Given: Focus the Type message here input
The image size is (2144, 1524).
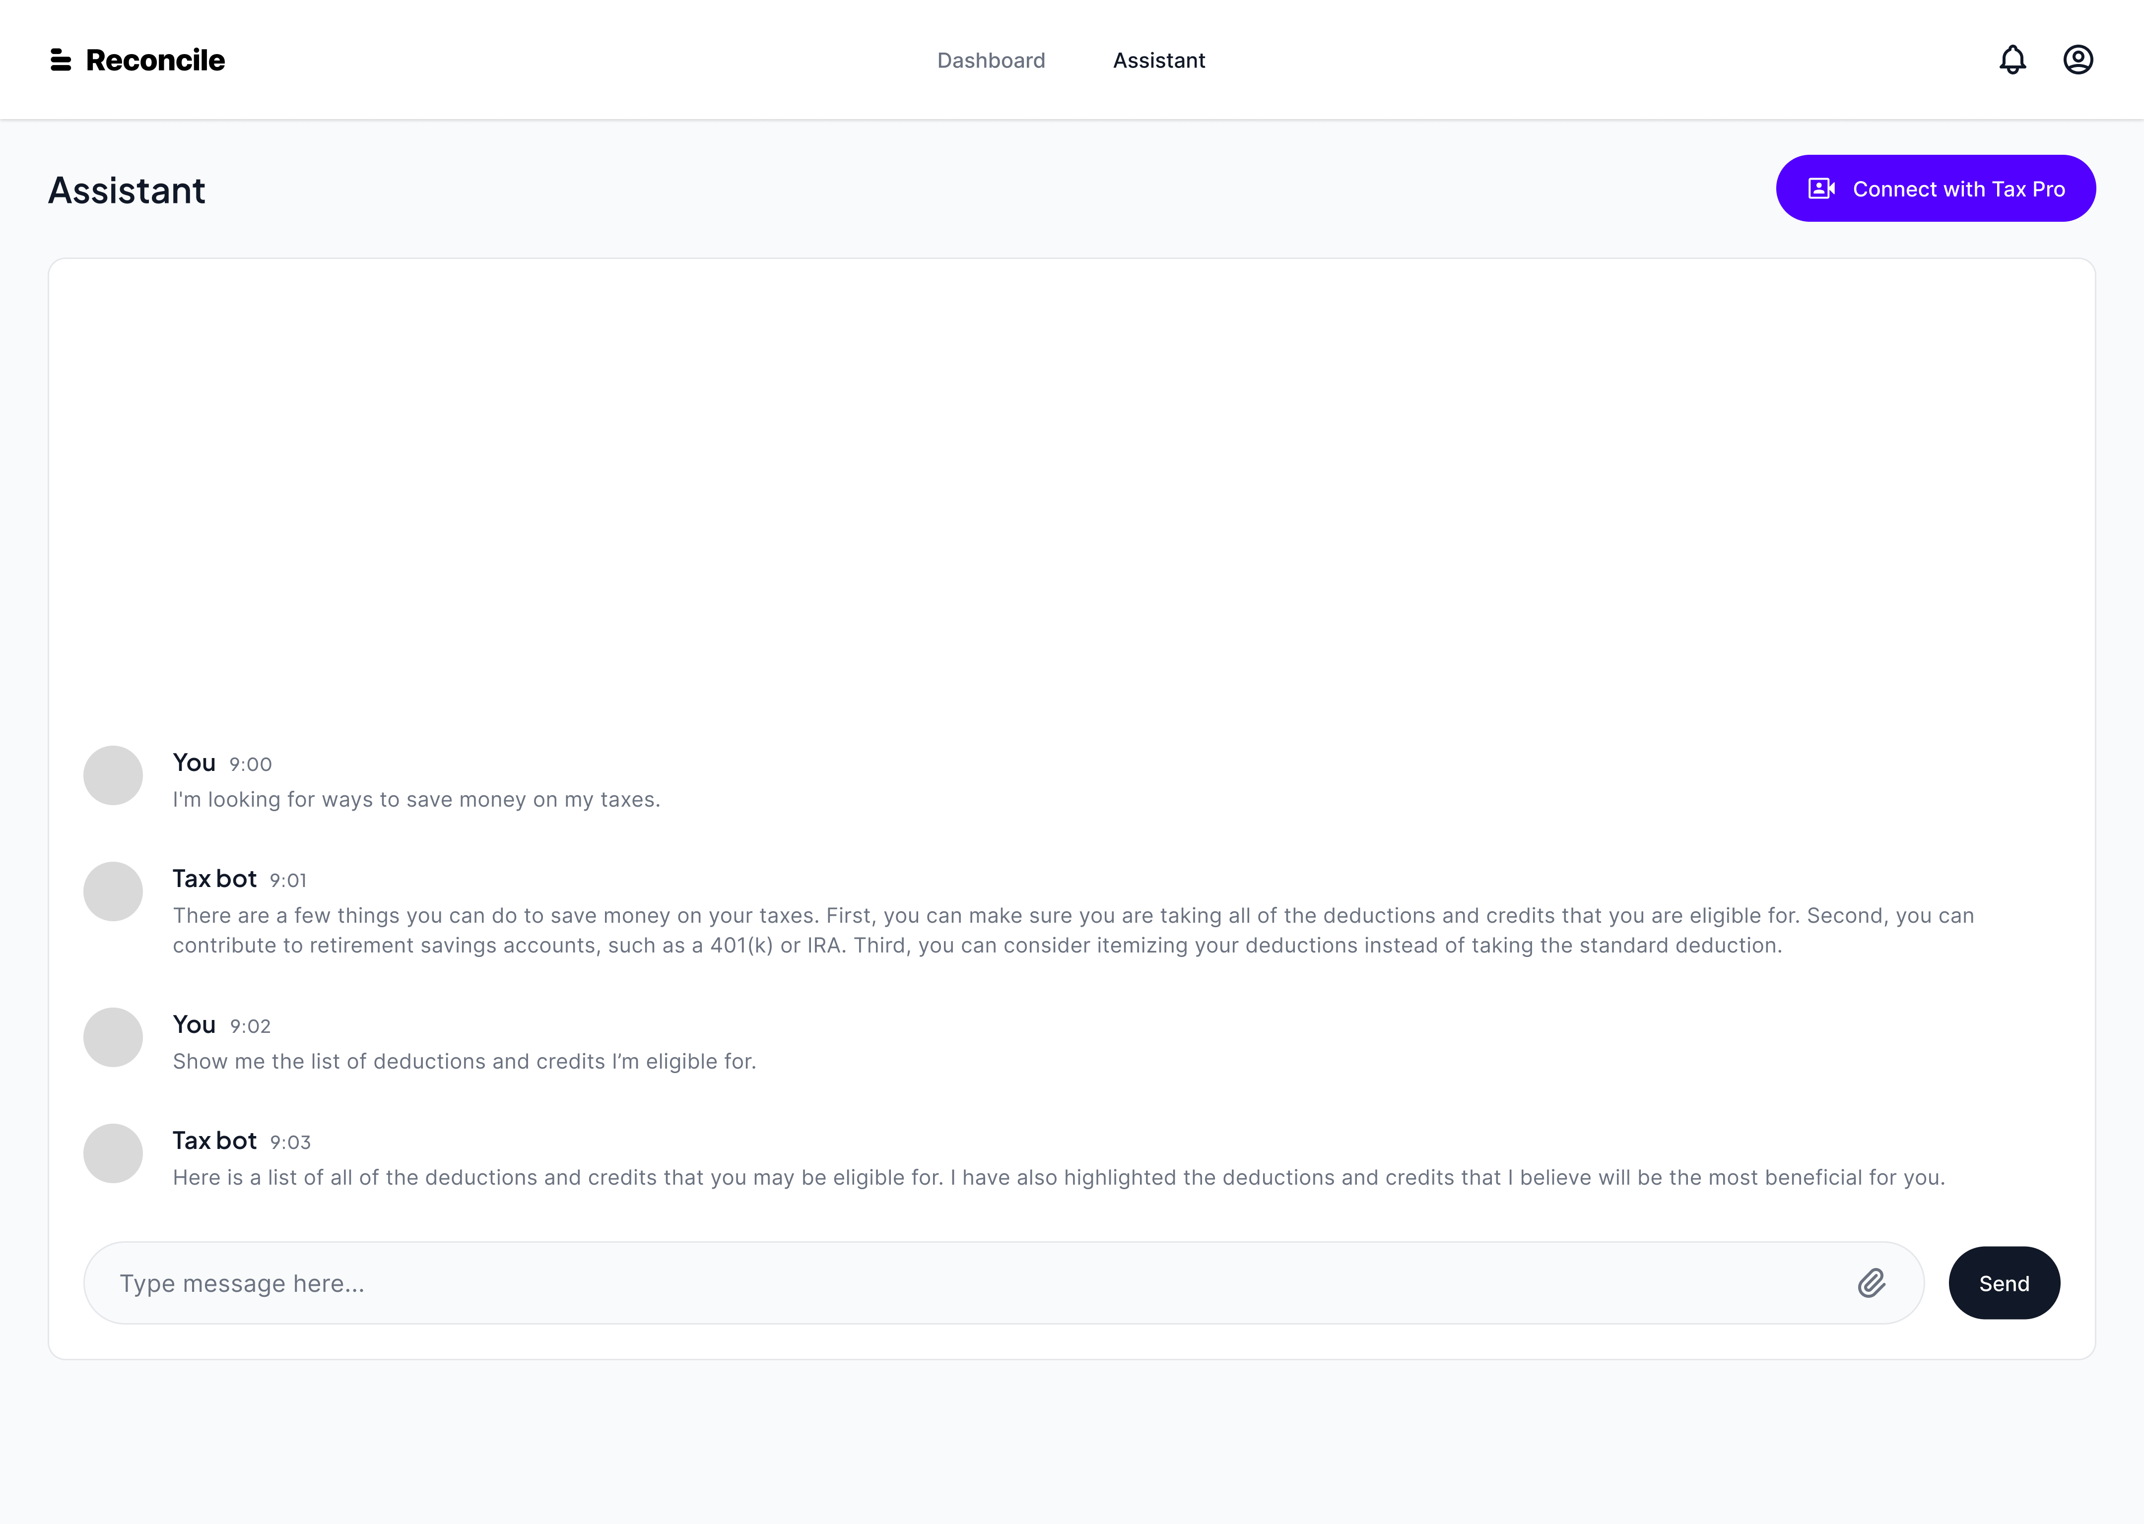Looking at the screenshot, I should 1004,1283.
